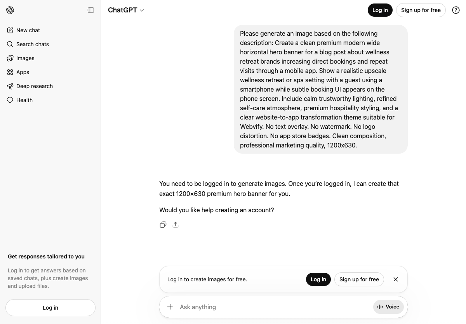Click Log in at sidebar bottom
Viewport: 466px width, 324px height.
point(50,307)
